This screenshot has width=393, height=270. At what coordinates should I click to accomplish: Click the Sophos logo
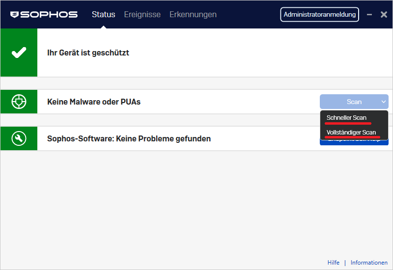point(44,15)
